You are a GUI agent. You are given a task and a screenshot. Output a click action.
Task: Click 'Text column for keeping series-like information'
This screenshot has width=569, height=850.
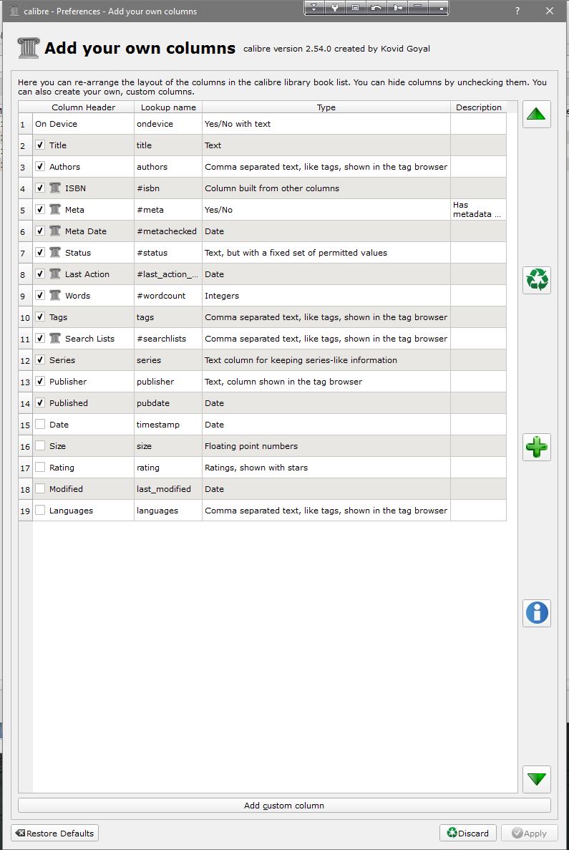[x=326, y=360]
